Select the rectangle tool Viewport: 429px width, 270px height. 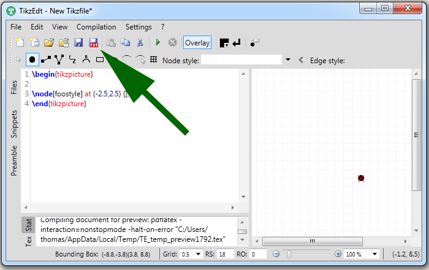pos(100,60)
